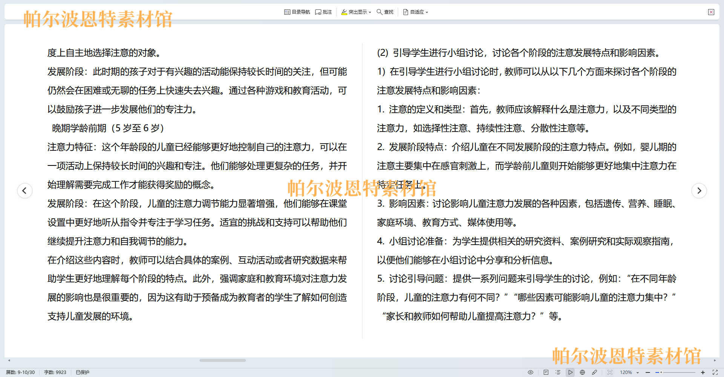The image size is (724, 377).
Task: Click the zoom slider handle
Action: (x=661, y=372)
